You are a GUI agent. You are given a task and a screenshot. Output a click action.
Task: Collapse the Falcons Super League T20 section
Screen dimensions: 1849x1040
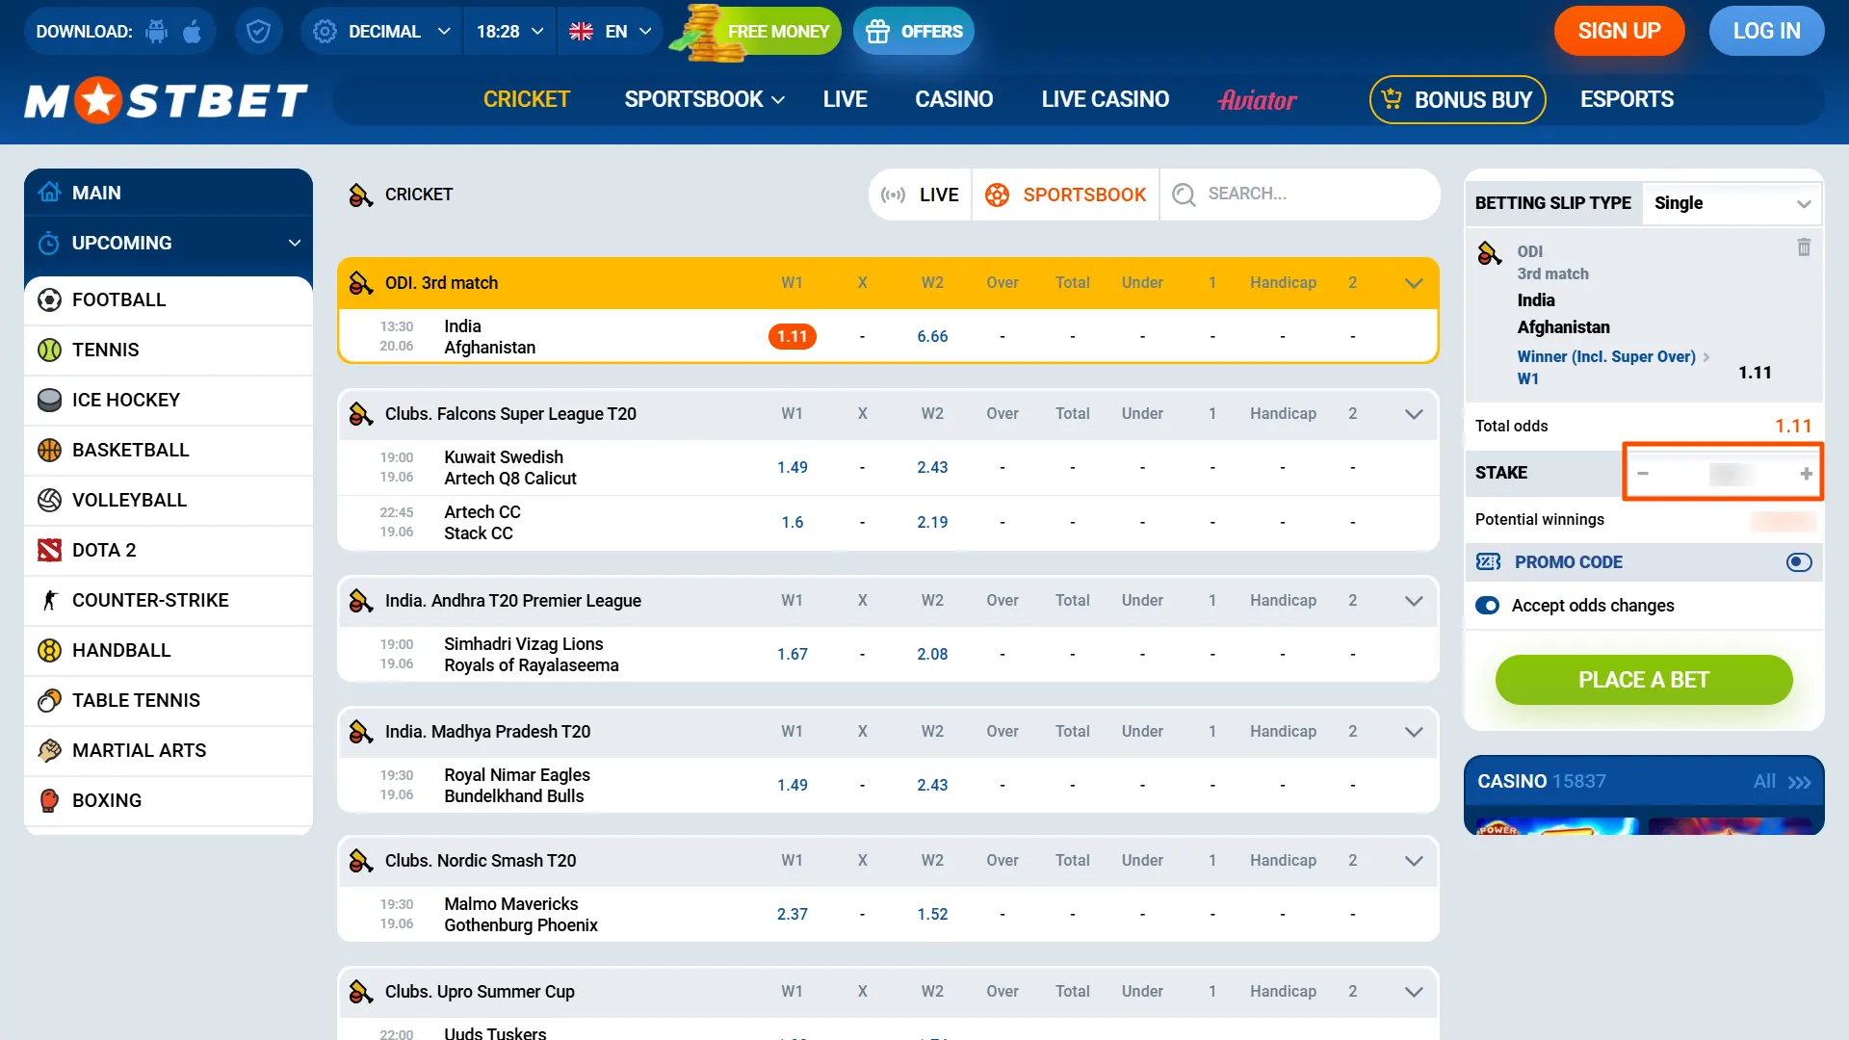[x=1414, y=414]
